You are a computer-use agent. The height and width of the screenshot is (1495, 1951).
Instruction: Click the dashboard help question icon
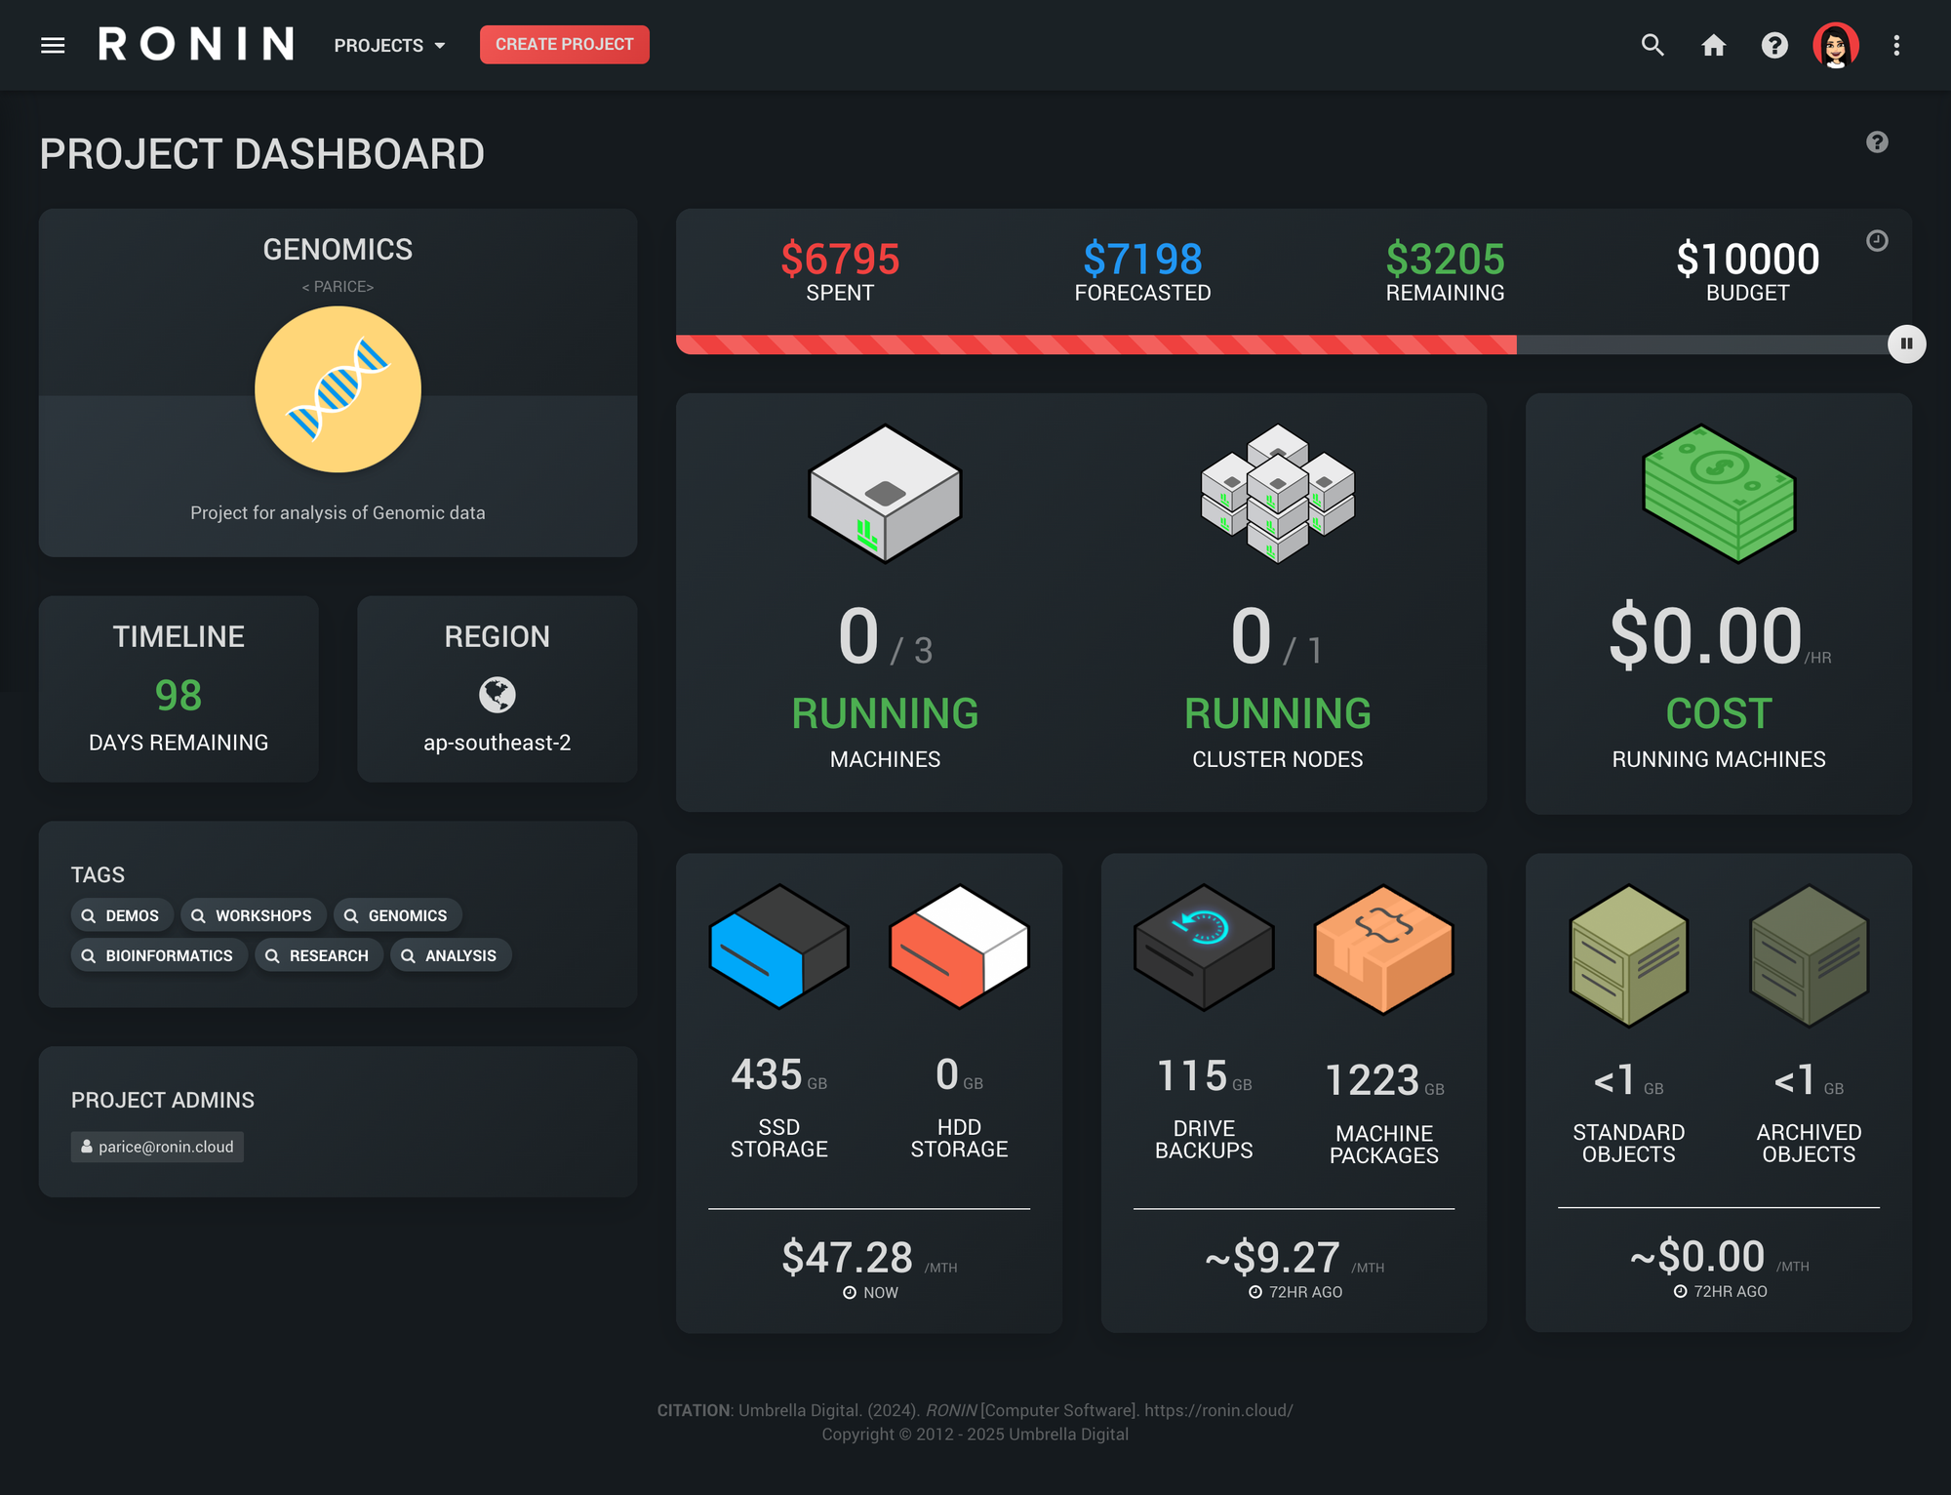tap(1876, 142)
